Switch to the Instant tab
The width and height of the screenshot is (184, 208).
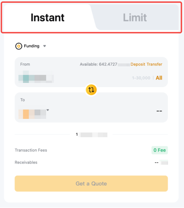pos(48,18)
